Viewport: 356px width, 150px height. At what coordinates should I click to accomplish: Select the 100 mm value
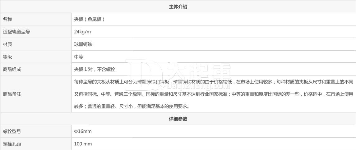coord(83,144)
